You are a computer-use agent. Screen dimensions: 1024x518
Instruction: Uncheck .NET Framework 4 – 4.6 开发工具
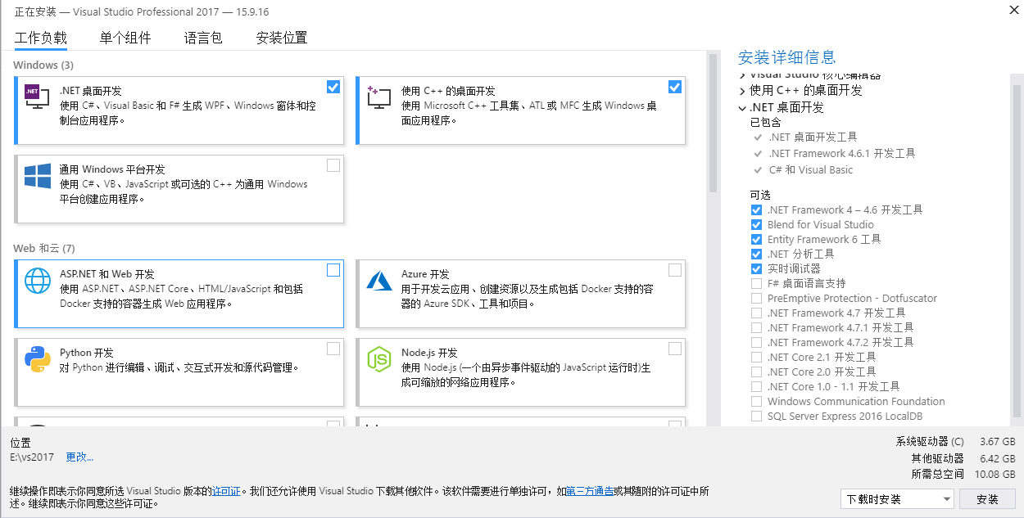(x=756, y=209)
